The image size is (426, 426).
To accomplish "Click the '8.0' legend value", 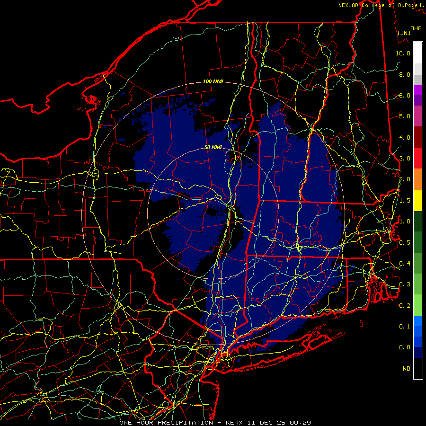I will click(405, 74).
